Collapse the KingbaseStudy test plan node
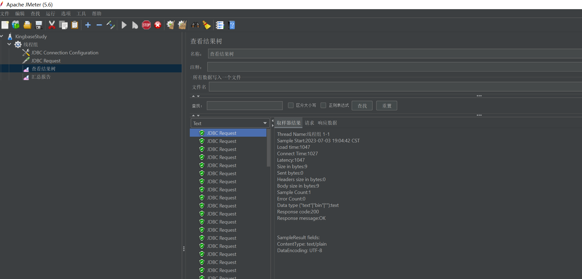This screenshot has width=582, height=279. click(2, 36)
